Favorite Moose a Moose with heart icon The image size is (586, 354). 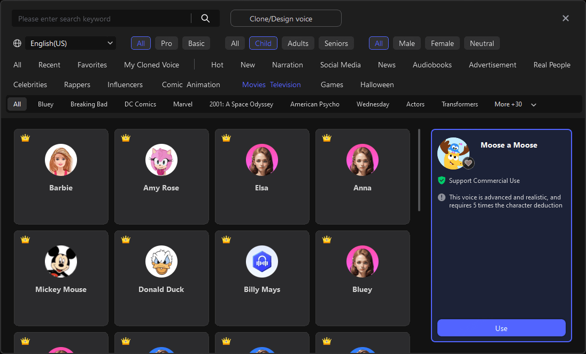point(468,163)
